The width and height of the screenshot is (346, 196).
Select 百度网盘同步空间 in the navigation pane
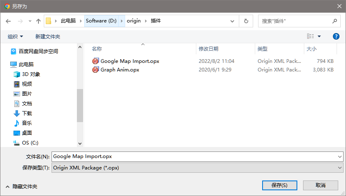tap(38, 51)
